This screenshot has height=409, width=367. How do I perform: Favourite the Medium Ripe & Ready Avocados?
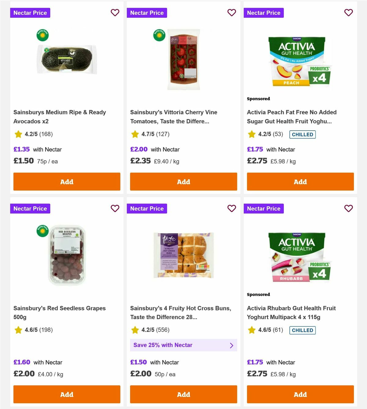[x=115, y=13]
